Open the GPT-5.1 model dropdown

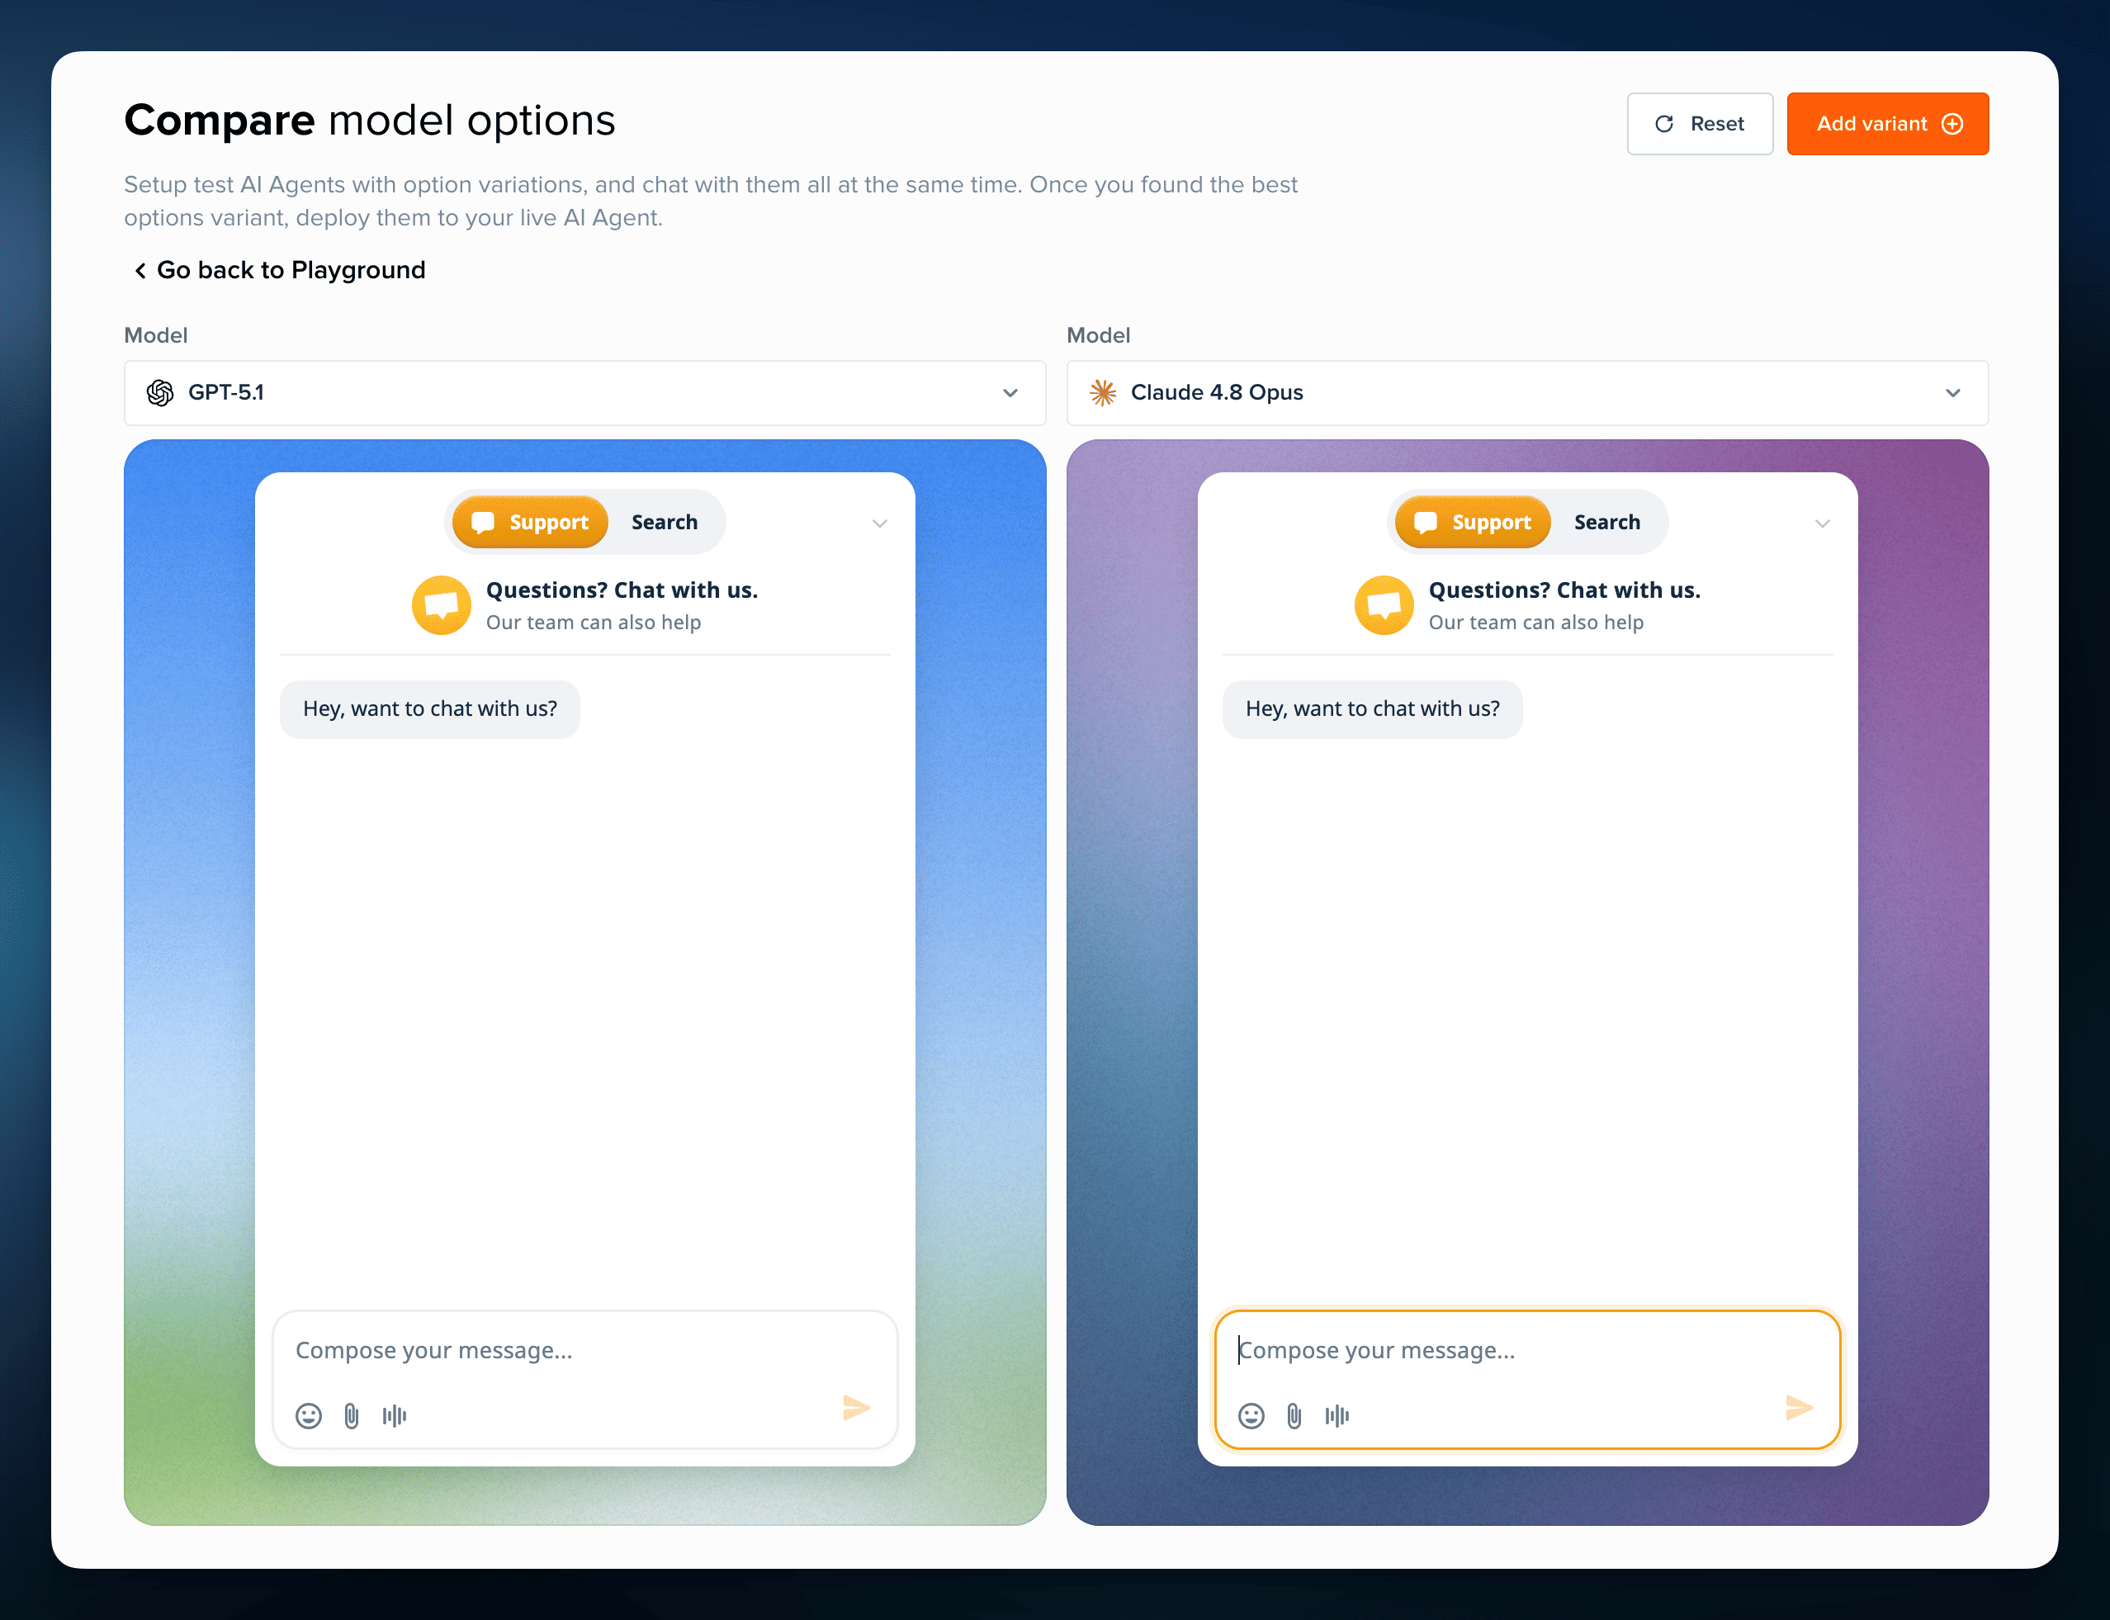(x=584, y=392)
